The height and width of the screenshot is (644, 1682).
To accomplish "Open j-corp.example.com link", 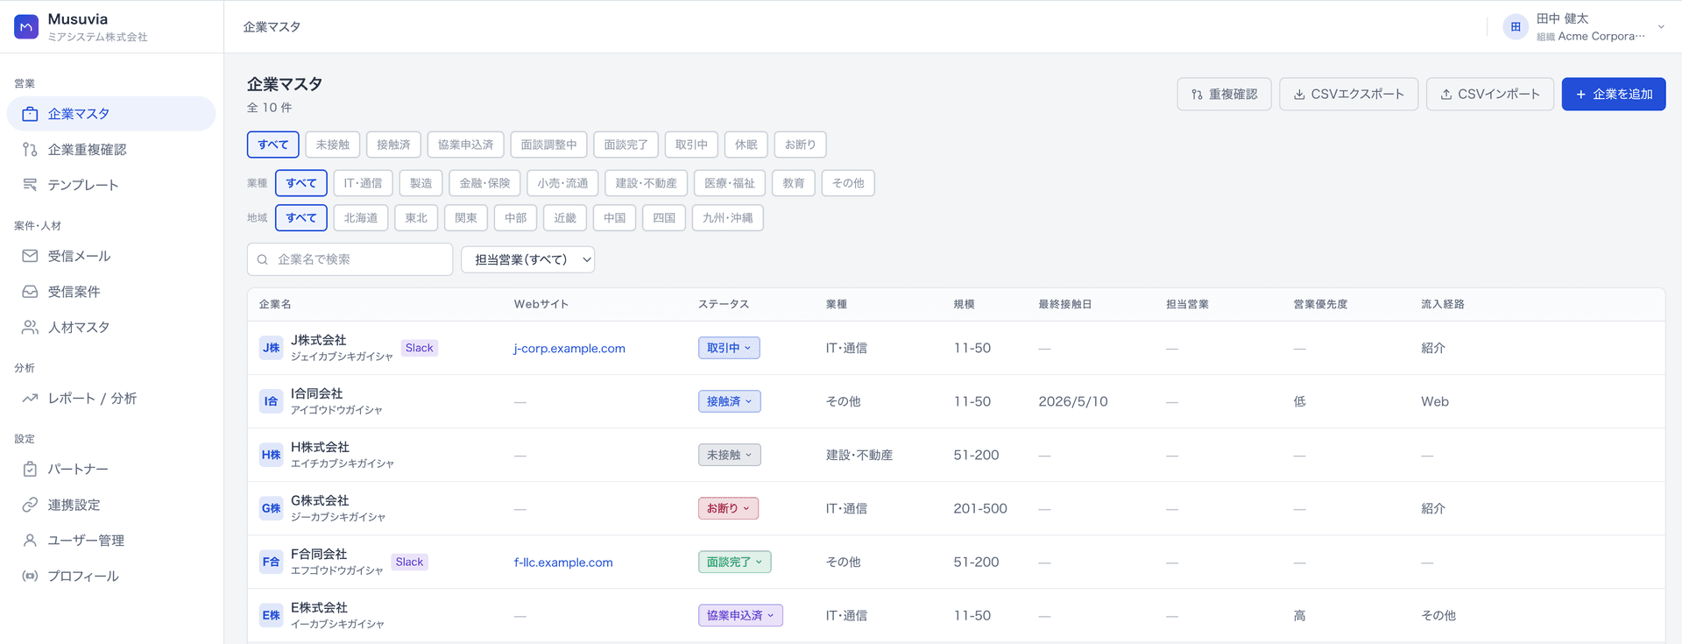I will [569, 349].
